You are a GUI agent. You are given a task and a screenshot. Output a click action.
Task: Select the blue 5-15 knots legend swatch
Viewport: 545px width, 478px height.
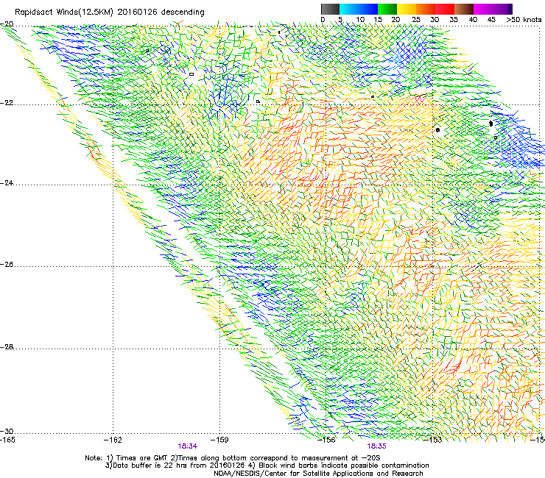(359, 9)
